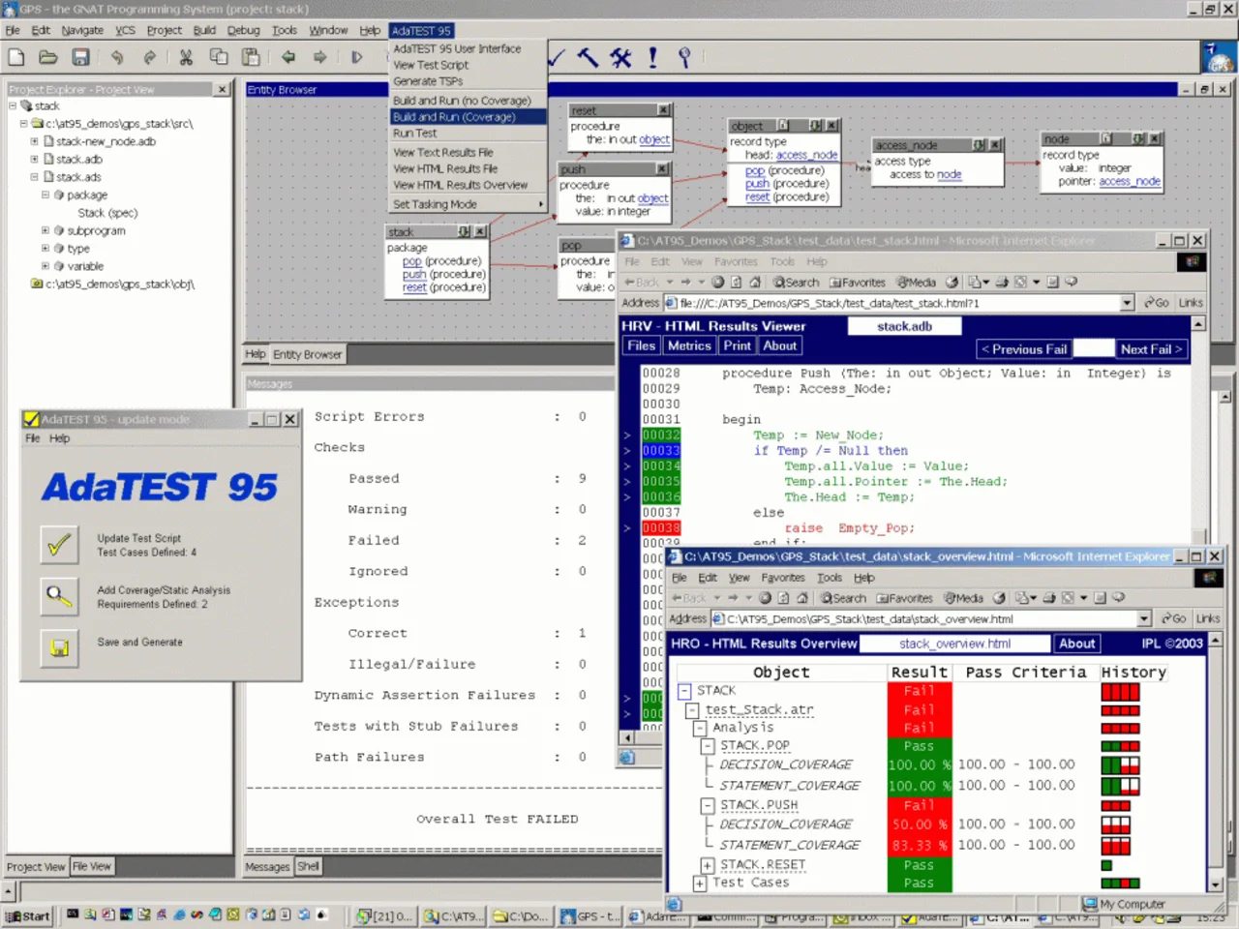Image resolution: width=1239 pixels, height=929 pixels.
Task: Click the crossed tools build-all icon
Action: point(620,57)
